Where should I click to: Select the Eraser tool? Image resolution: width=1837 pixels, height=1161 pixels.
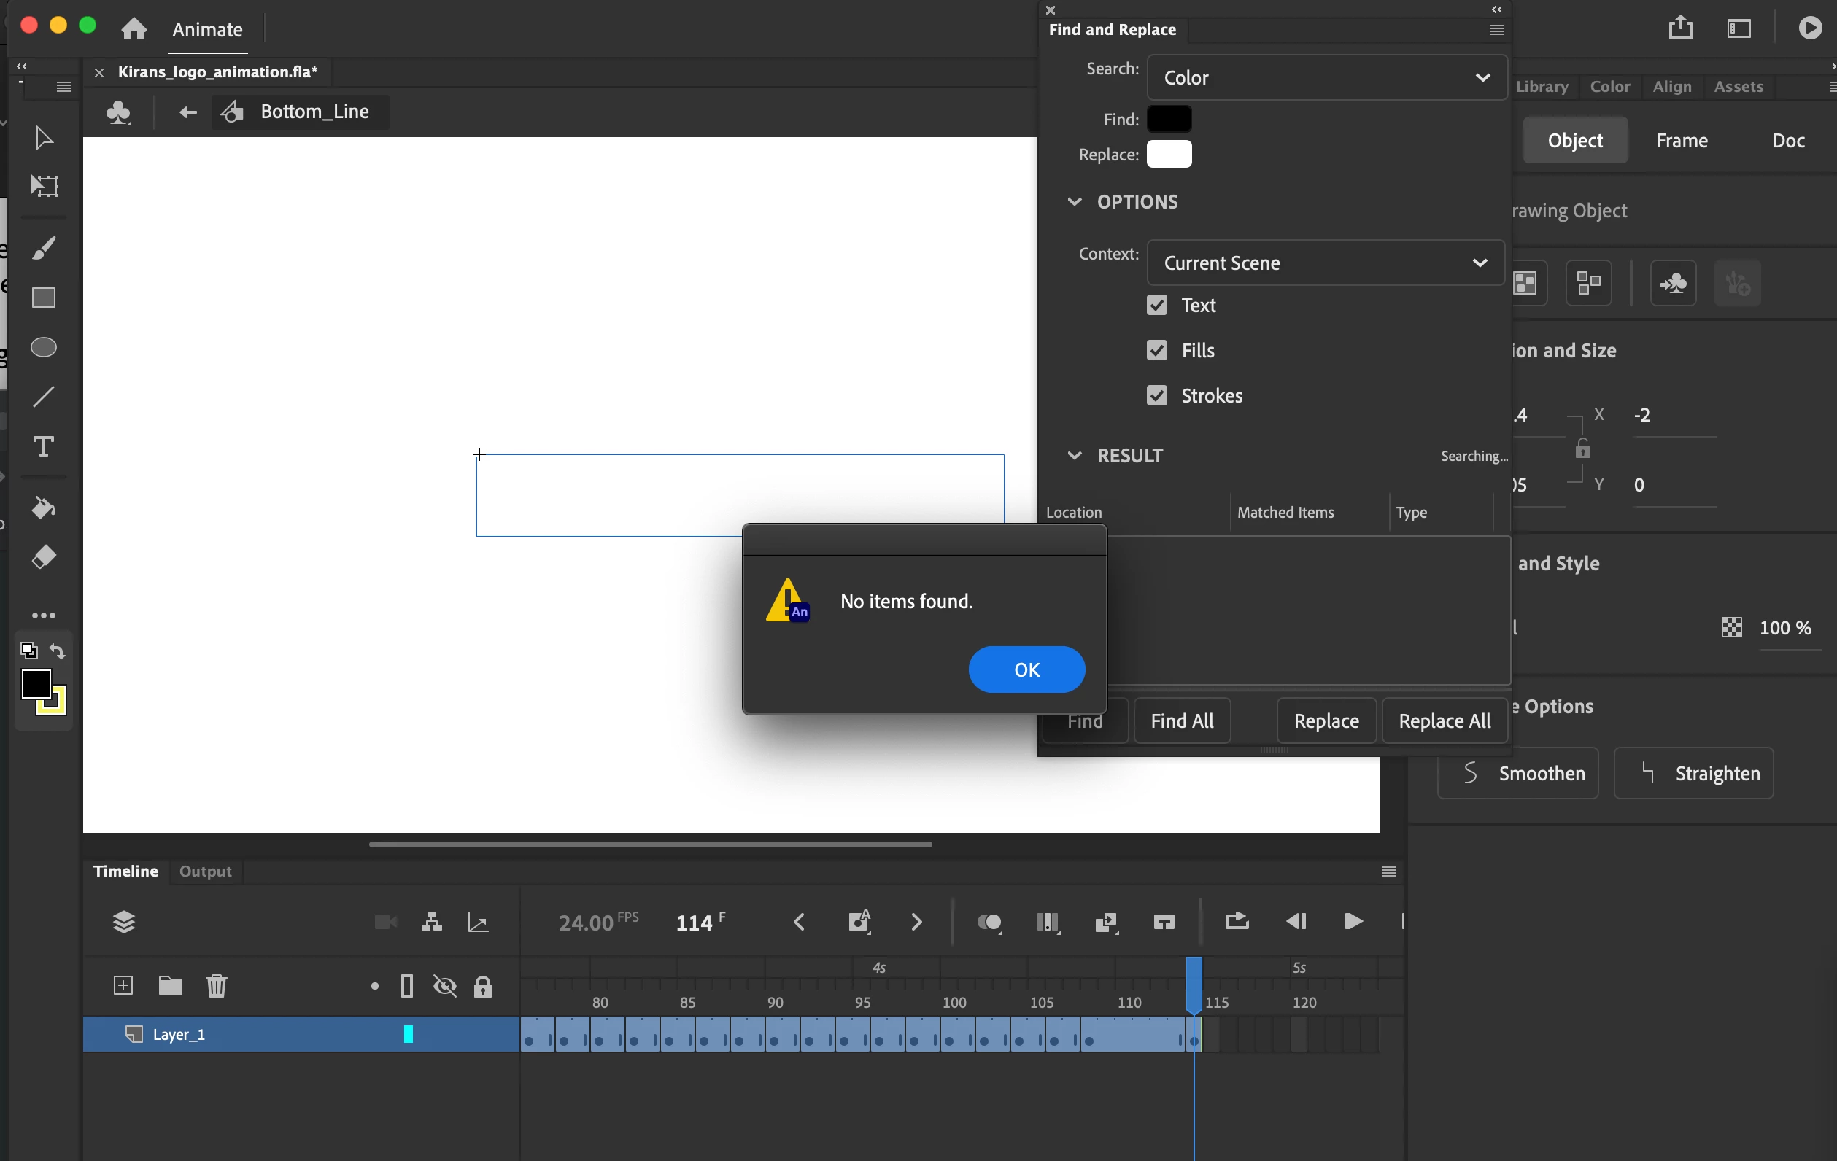coord(44,558)
